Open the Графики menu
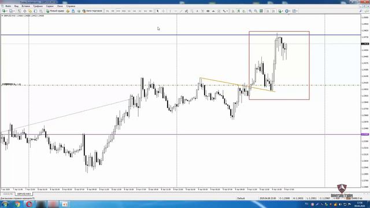Screen dimensions: 370x208 click(38, 6)
